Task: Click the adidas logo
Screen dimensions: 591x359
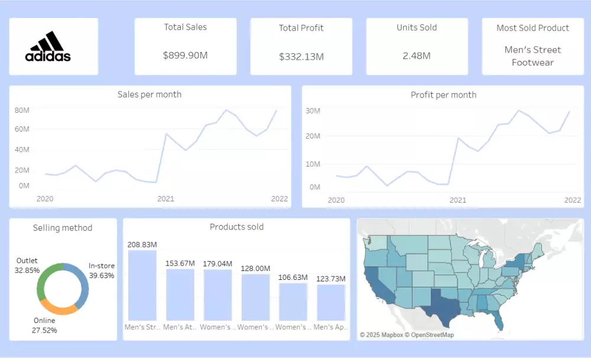Action: pyautogui.click(x=53, y=45)
